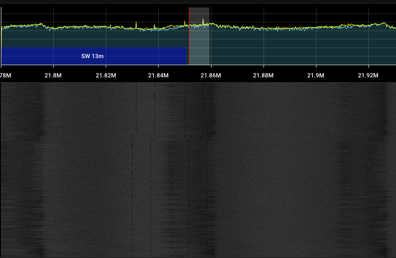Click the spectrum hump right of 21.92M

click(x=384, y=24)
